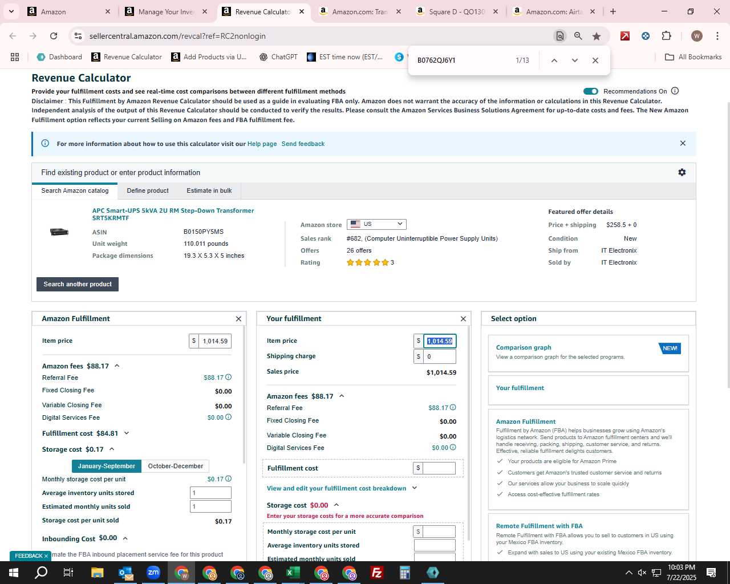
Task: Open the ChatGPT bookmark
Action: point(278,57)
